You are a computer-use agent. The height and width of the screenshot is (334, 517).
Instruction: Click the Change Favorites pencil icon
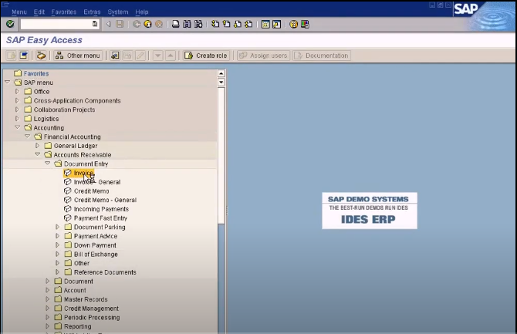(140, 56)
